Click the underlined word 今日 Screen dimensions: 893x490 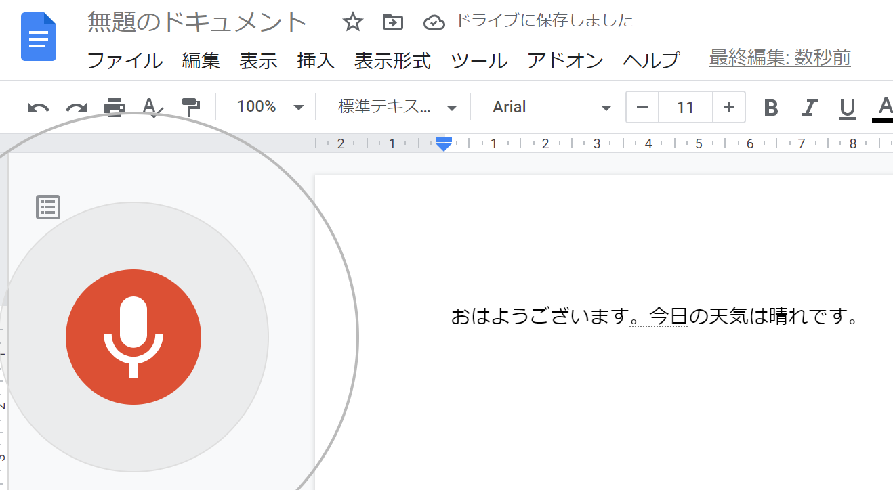(669, 316)
